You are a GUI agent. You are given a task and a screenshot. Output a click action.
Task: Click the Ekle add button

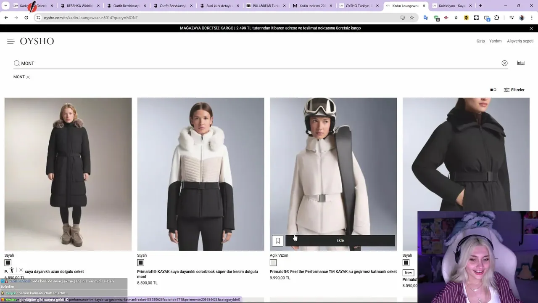[x=340, y=241]
